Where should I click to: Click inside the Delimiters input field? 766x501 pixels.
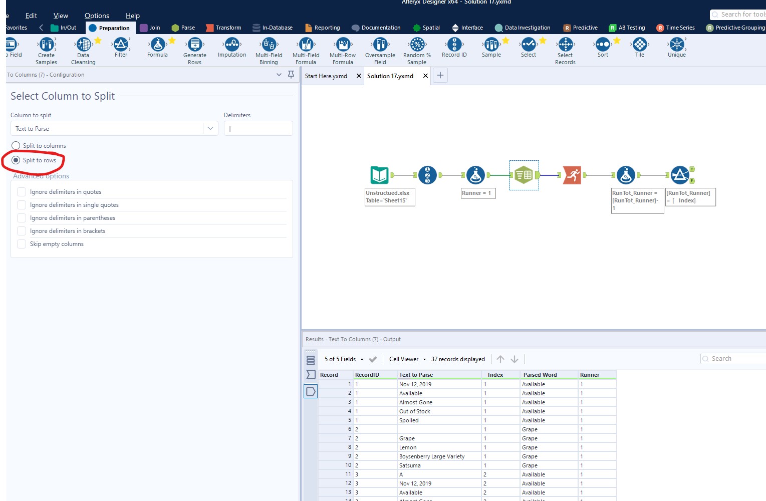click(x=258, y=128)
